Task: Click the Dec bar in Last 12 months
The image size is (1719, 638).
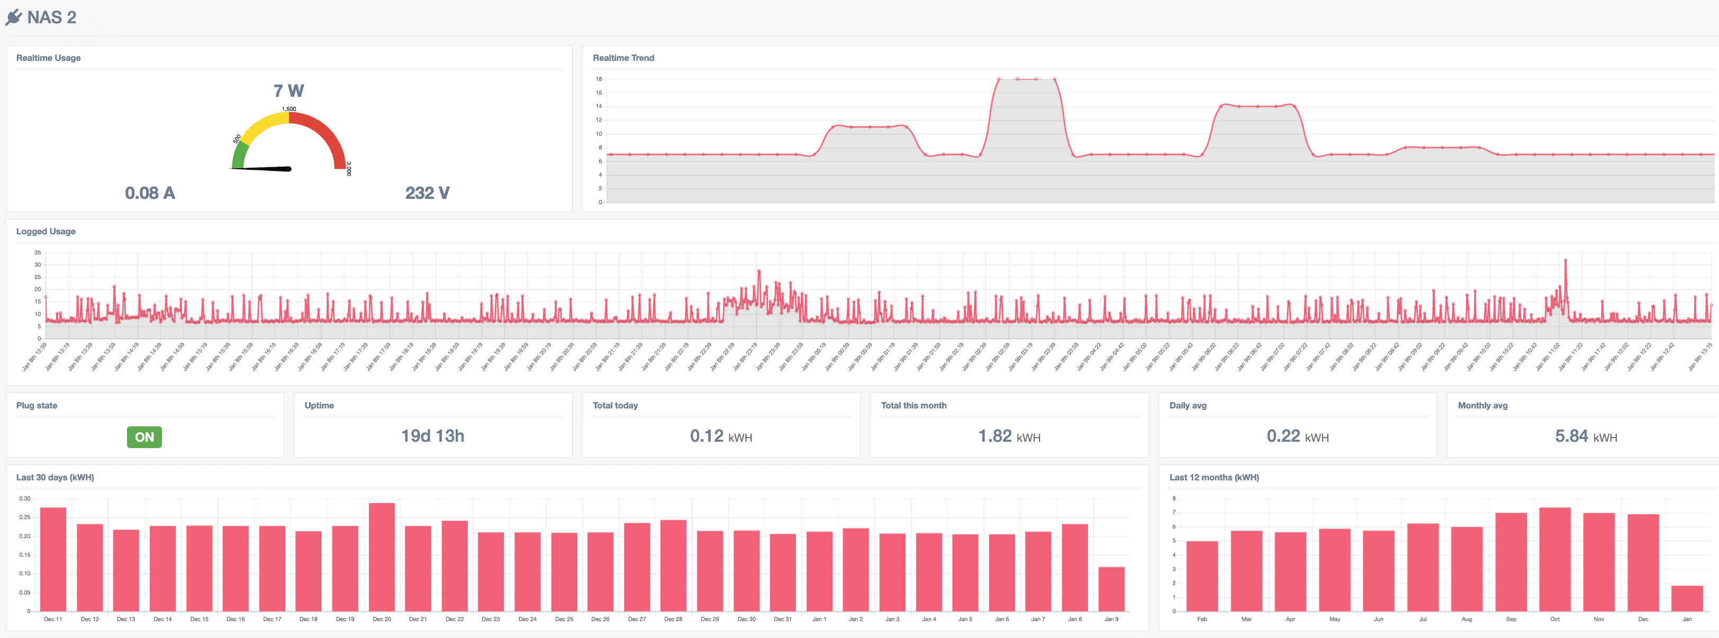Action: point(1643,562)
